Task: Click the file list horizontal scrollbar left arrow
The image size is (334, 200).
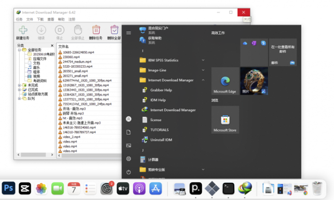Action: coord(59,155)
